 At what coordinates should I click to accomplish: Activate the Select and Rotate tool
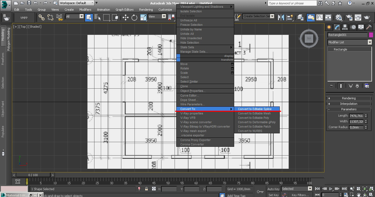[134, 18]
